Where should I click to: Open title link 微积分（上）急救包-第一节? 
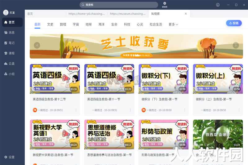click(x=214, y=99)
